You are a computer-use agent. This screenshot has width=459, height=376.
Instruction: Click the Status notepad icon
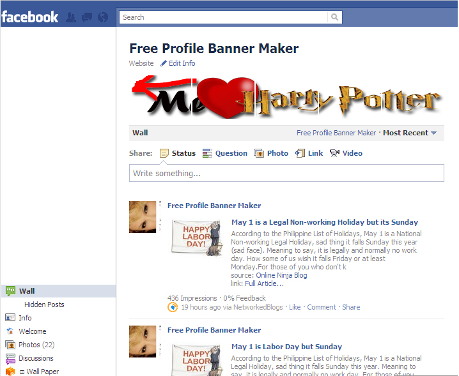click(164, 153)
